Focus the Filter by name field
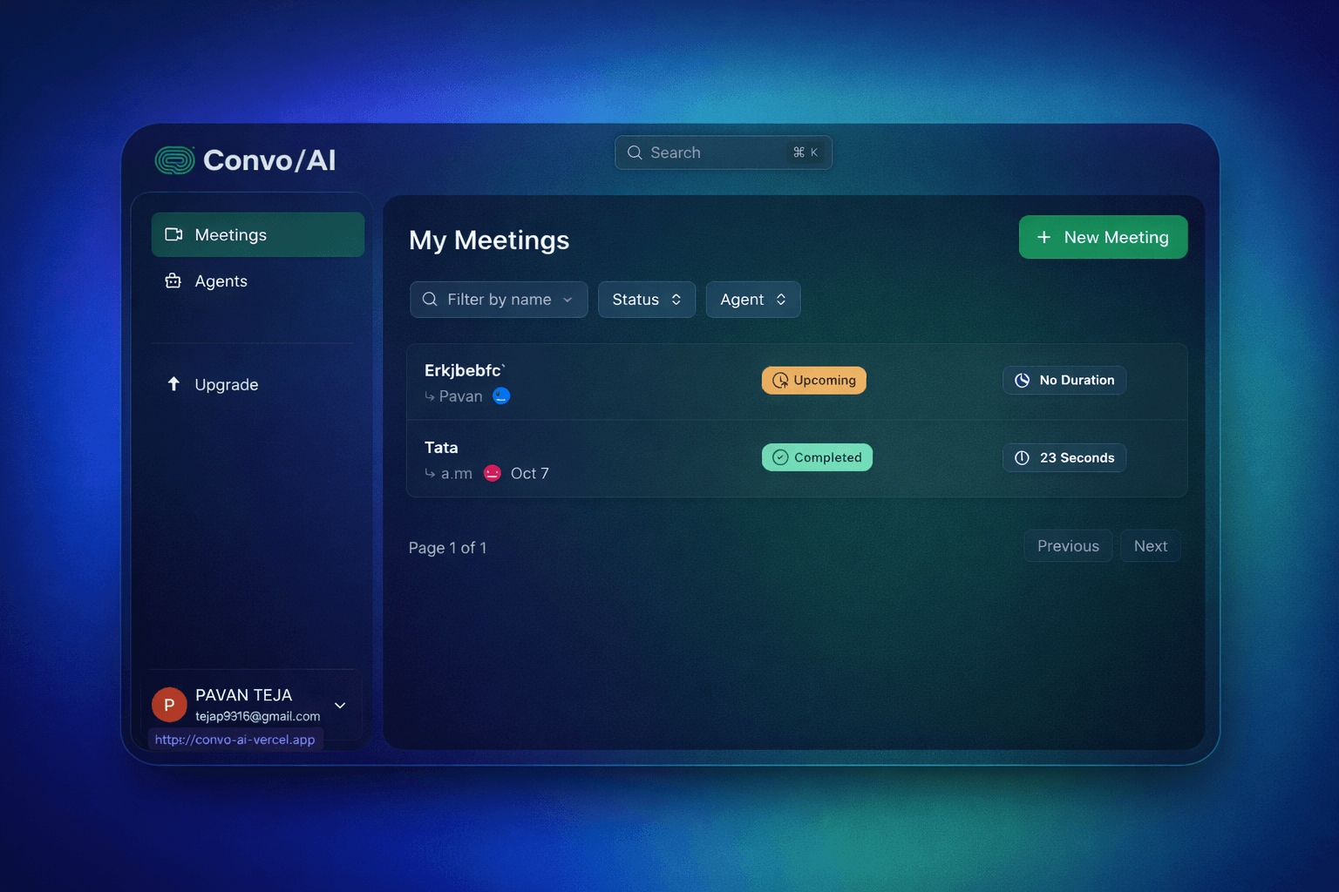1339x892 pixels. [x=499, y=300]
